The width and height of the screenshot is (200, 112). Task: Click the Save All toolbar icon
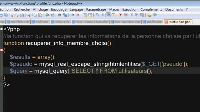[x=6, y=15]
